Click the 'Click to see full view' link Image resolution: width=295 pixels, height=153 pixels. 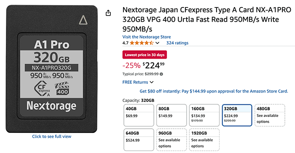point(52,136)
